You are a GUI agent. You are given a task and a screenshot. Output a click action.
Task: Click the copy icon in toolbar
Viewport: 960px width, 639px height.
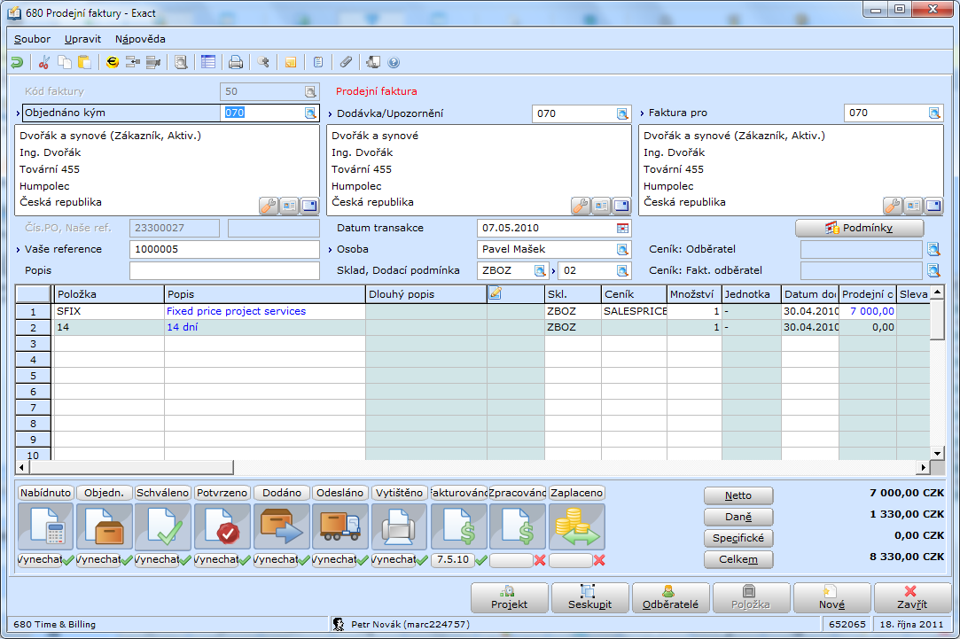click(65, 62)
